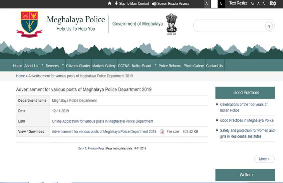Open the Services menu
Image resolution: width=283 pixels, height=183 pixels.
52,66
